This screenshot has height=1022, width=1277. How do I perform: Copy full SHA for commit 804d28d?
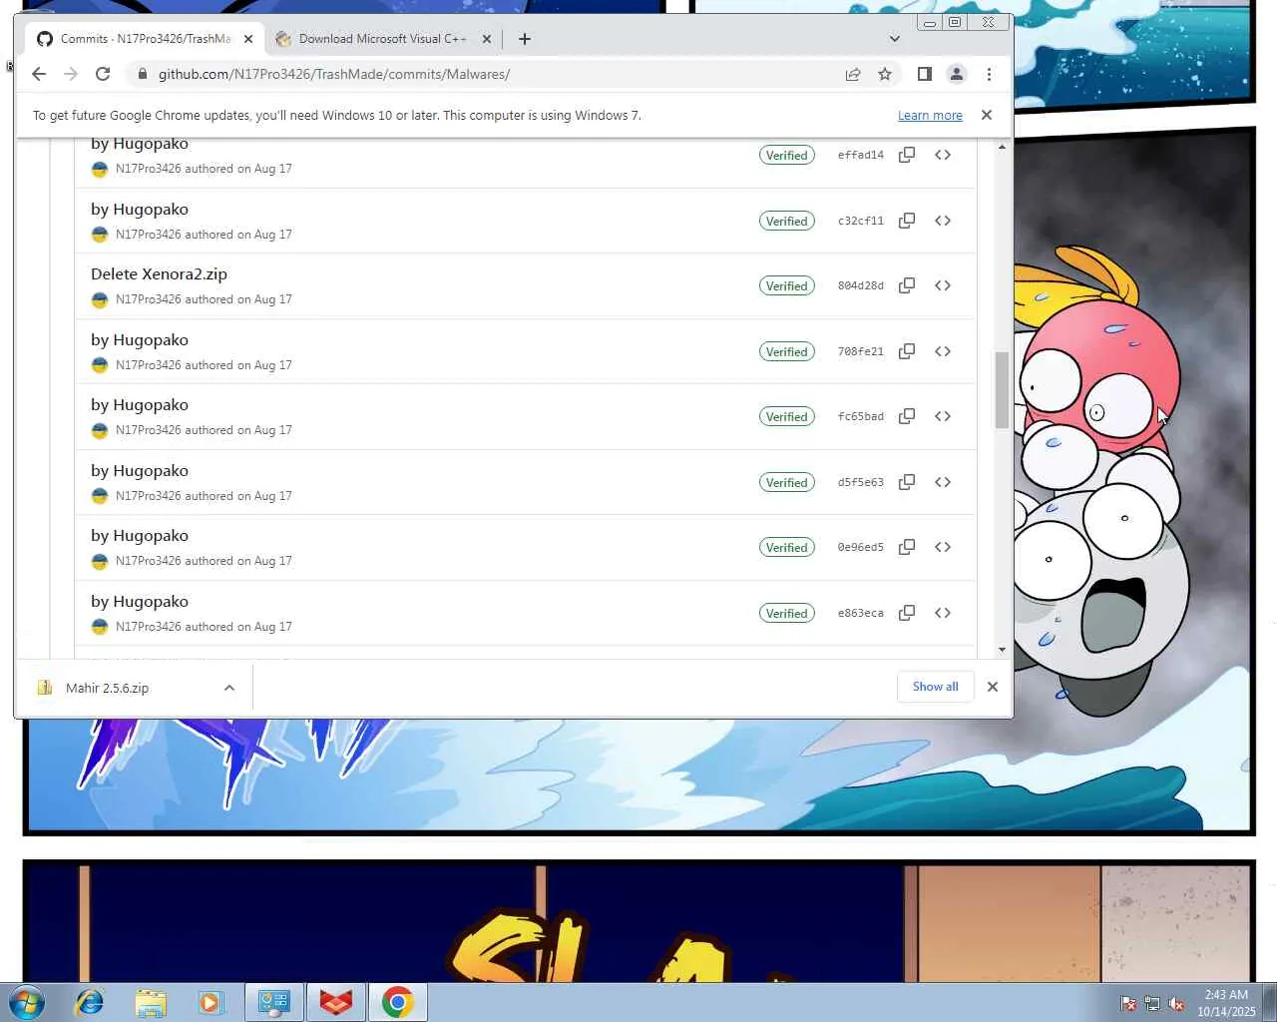(x=907, y=285)
